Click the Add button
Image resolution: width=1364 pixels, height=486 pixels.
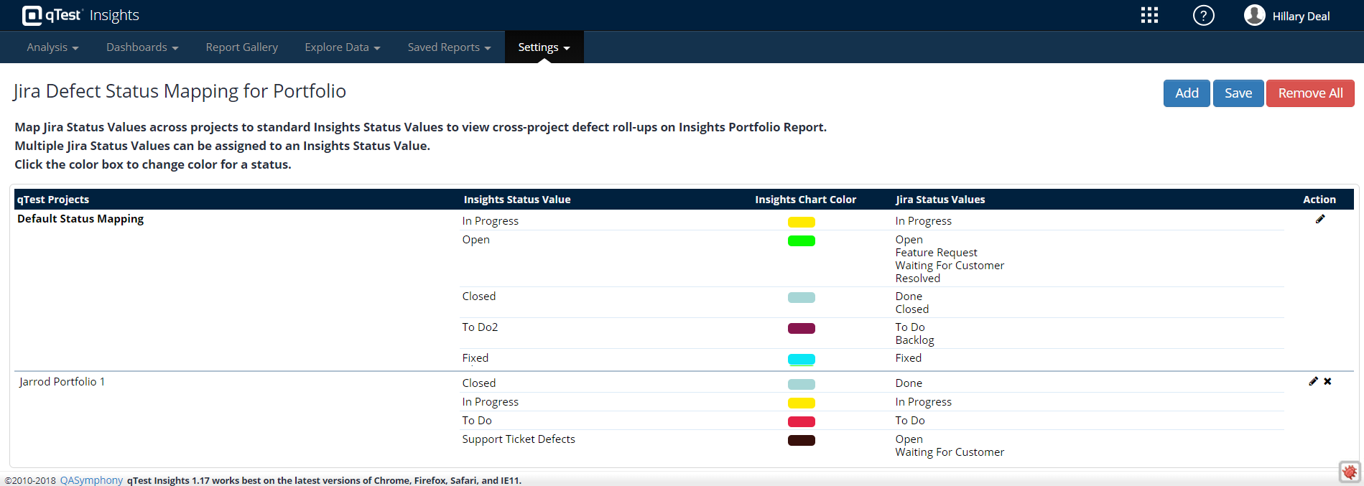pyautogui.click(x=1186, y=93)
